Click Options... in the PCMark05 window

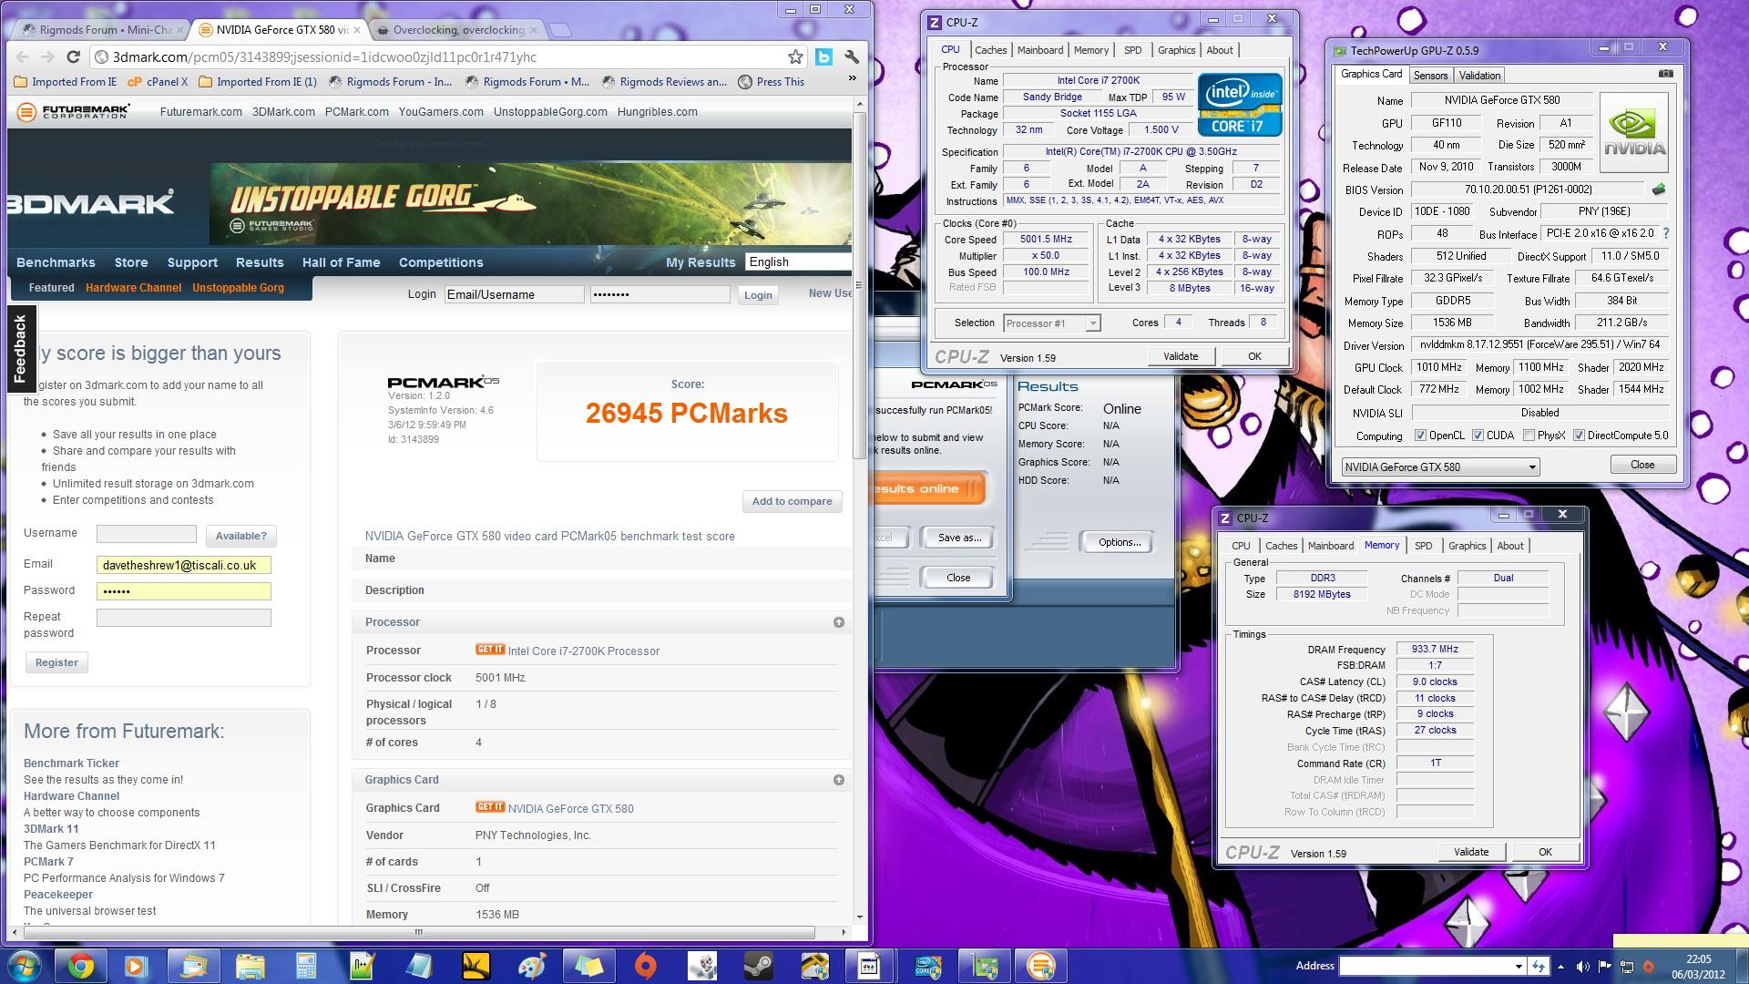pyautogui.click(x=1120, y=542)
